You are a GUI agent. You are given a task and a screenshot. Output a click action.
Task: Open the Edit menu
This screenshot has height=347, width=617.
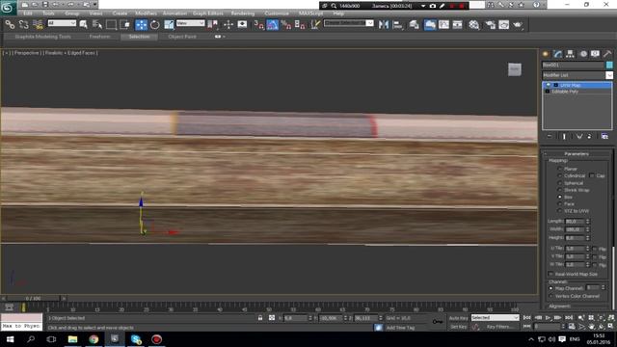[x=28, y=13]
